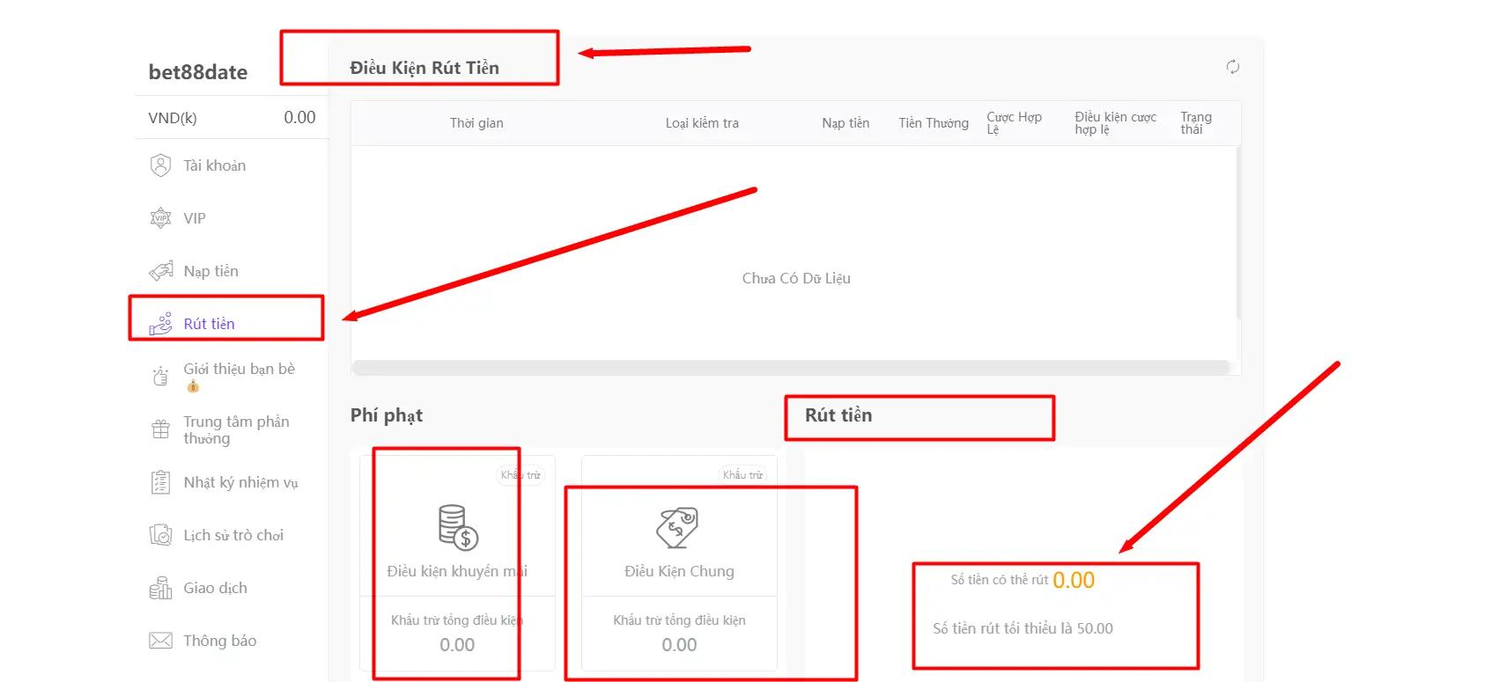Click the VIP badge icon

click(x=160, y=218)
